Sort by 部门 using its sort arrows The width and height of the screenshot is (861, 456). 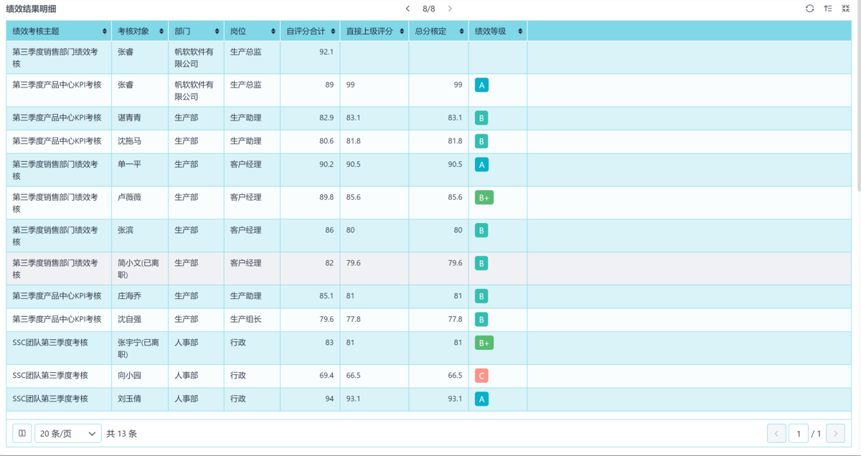pyautogui.click(x=217, y=32)
